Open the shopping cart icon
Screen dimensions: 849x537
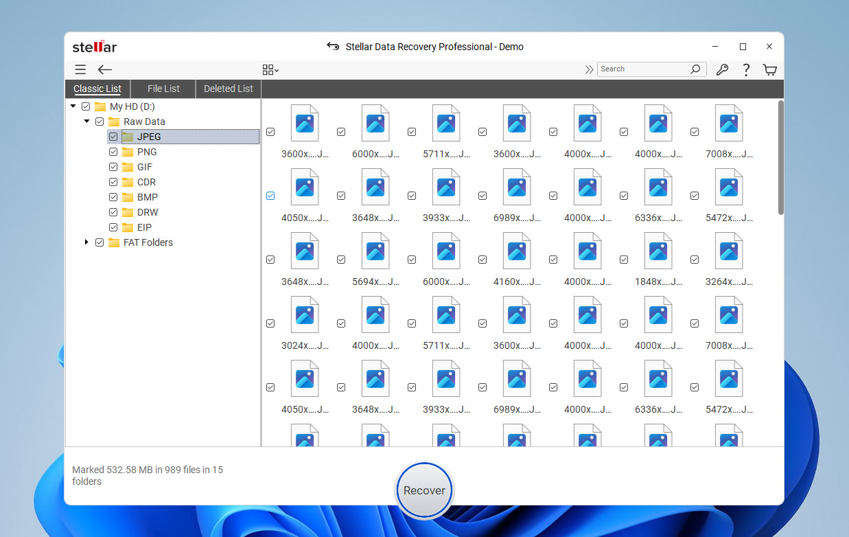pos(770,69)
